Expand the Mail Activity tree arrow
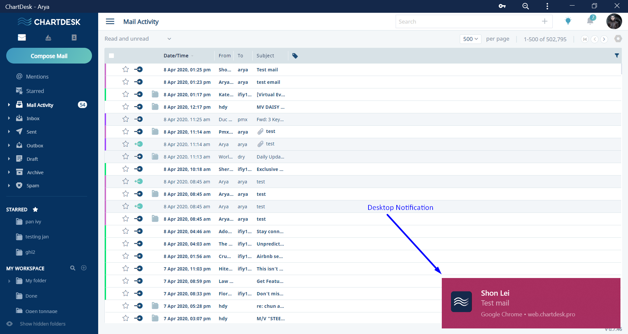 9,105
